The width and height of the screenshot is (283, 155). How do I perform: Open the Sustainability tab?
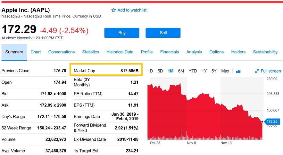pyautogui.click(x=265, y=52)
